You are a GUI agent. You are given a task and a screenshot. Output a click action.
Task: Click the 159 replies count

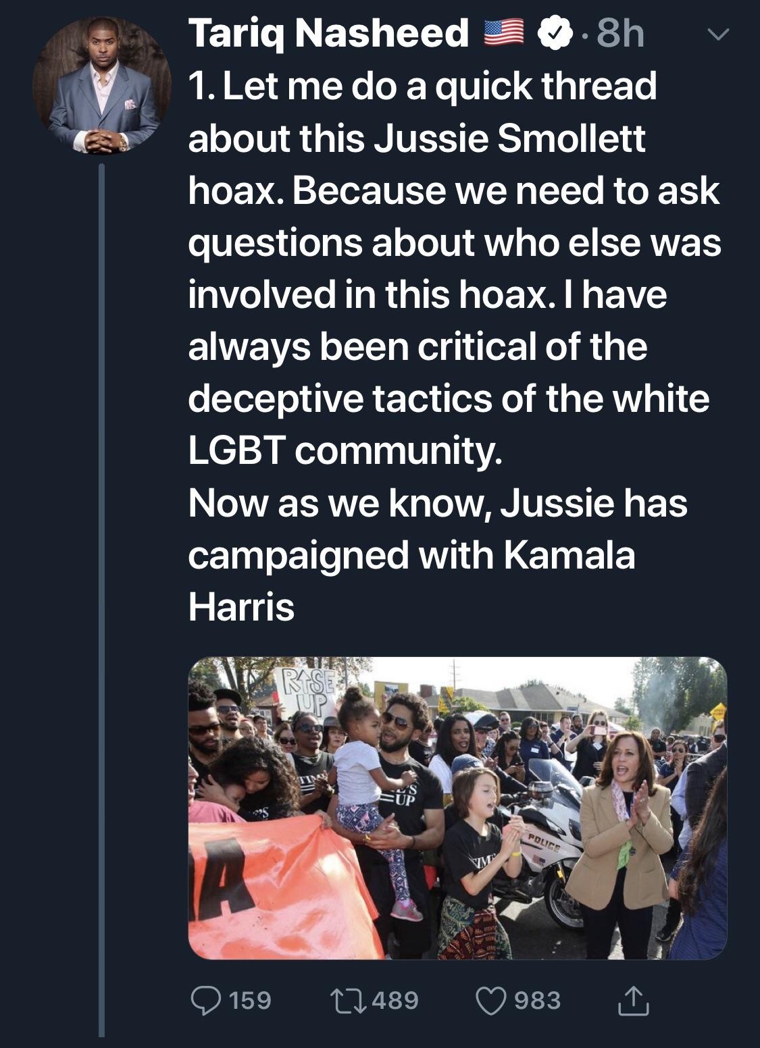(251, 1001)
